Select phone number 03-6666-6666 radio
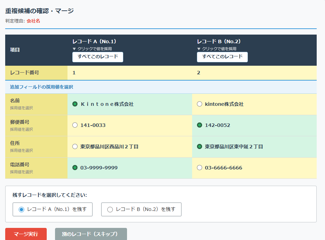325x240 pixels. pyautogui.click(x=199, y=167)
